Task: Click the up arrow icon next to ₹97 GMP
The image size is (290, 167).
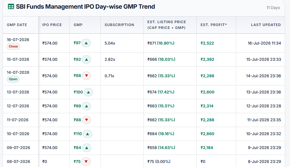Action: coord(86,43)
